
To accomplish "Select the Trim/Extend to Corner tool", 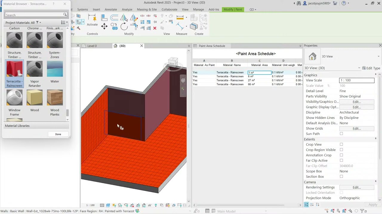I will click(134, 27).
